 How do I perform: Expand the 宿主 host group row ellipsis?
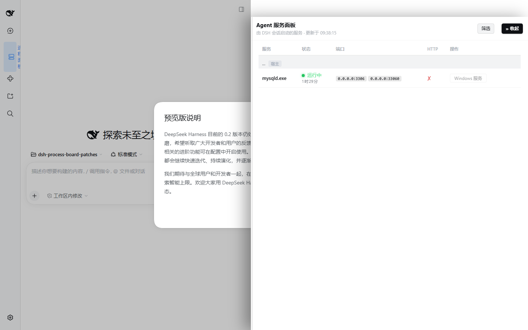(264, 64)
